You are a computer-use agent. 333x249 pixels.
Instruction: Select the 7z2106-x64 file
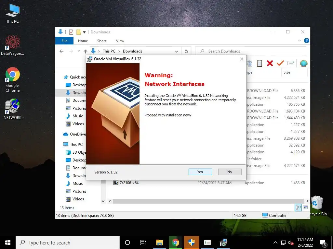point(126,183)
